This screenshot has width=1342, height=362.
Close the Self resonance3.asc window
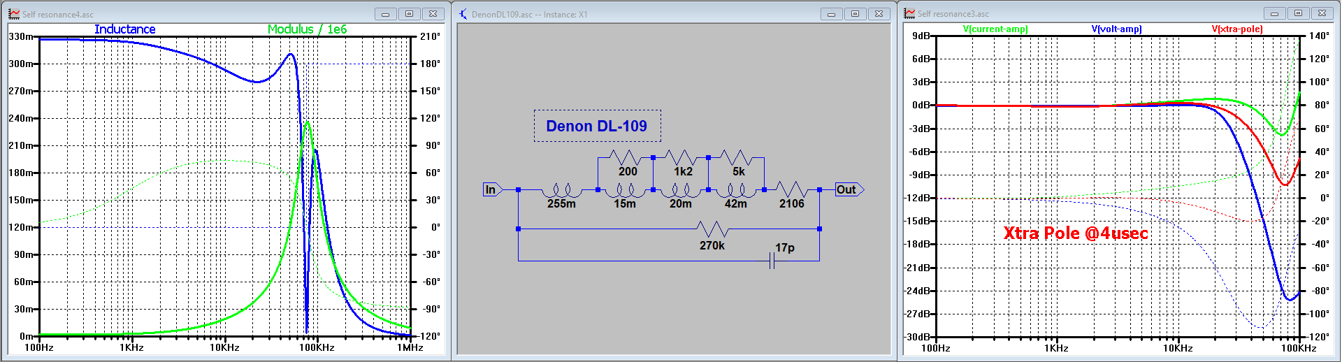pos(1322,13)
